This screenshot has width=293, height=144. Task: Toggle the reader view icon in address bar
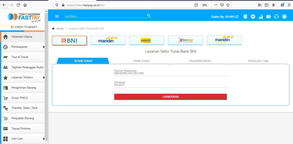pos(196,5)
